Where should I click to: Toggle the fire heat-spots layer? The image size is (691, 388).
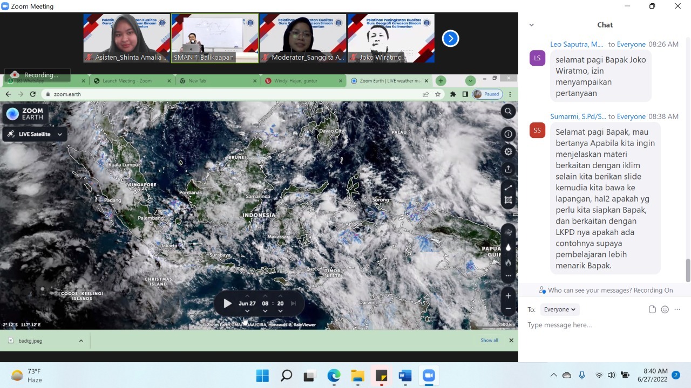(x=508, y=262)
